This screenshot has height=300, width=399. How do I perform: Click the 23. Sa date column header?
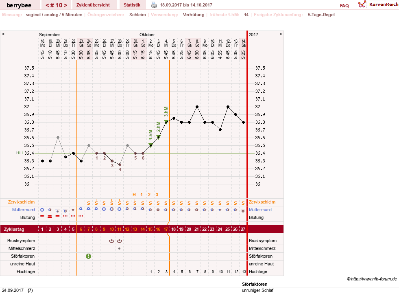coord(81,43)
